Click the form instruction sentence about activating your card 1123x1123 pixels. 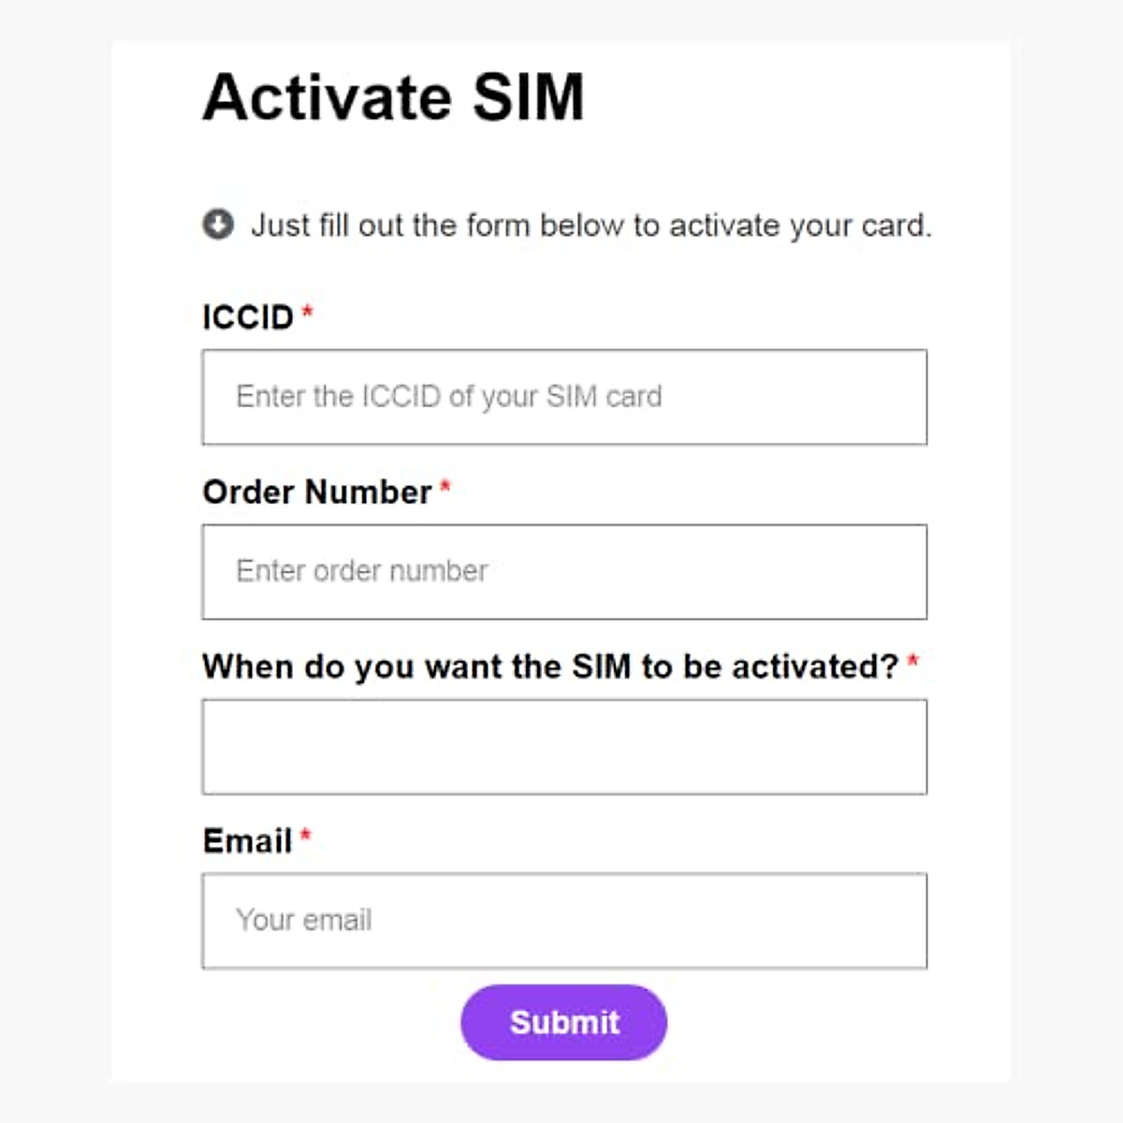point(591,225)
